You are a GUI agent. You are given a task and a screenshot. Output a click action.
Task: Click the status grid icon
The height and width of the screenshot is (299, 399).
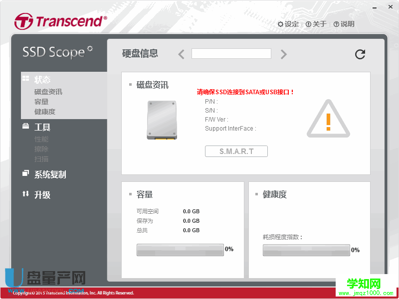pos(26,78)
